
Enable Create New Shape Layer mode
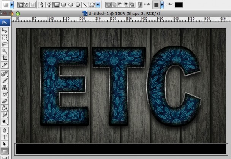coord(109,5)
